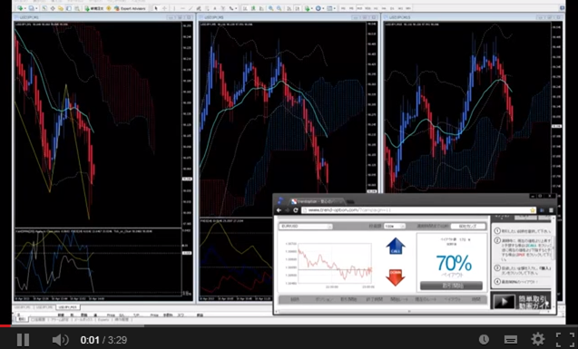
Task: Pause the video playback
Action: [x=24, y=339]
